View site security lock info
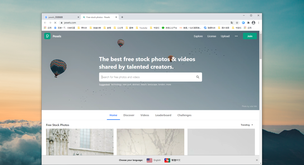304x165 pixels. coord(62,23)
